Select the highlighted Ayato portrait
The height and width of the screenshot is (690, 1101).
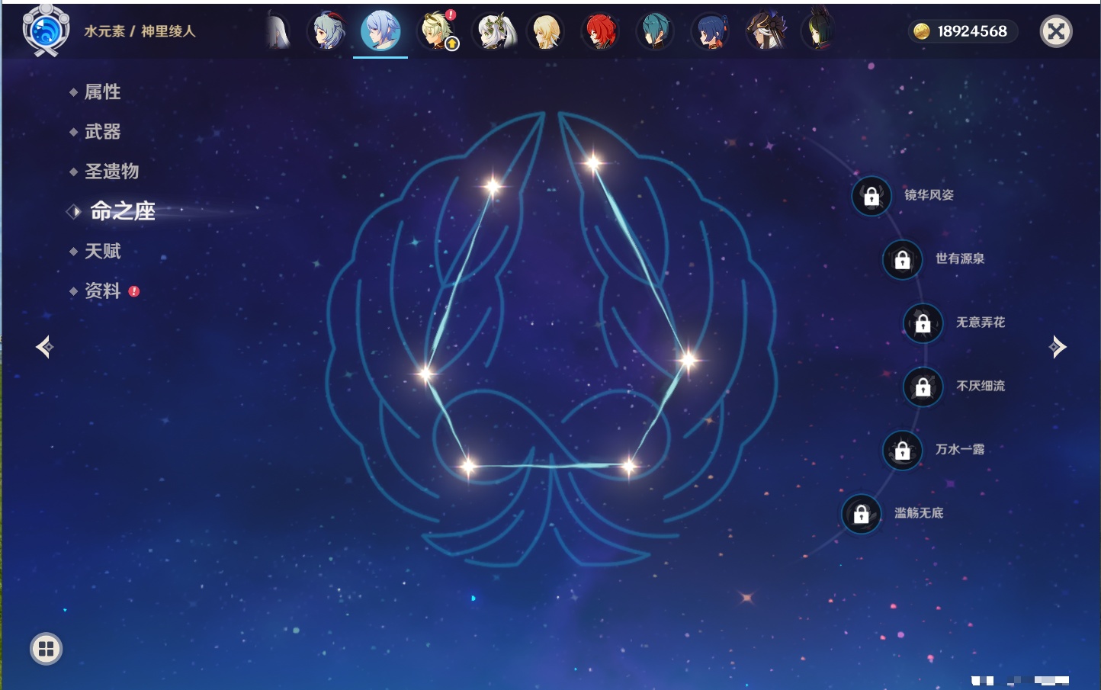click(380, 31)
